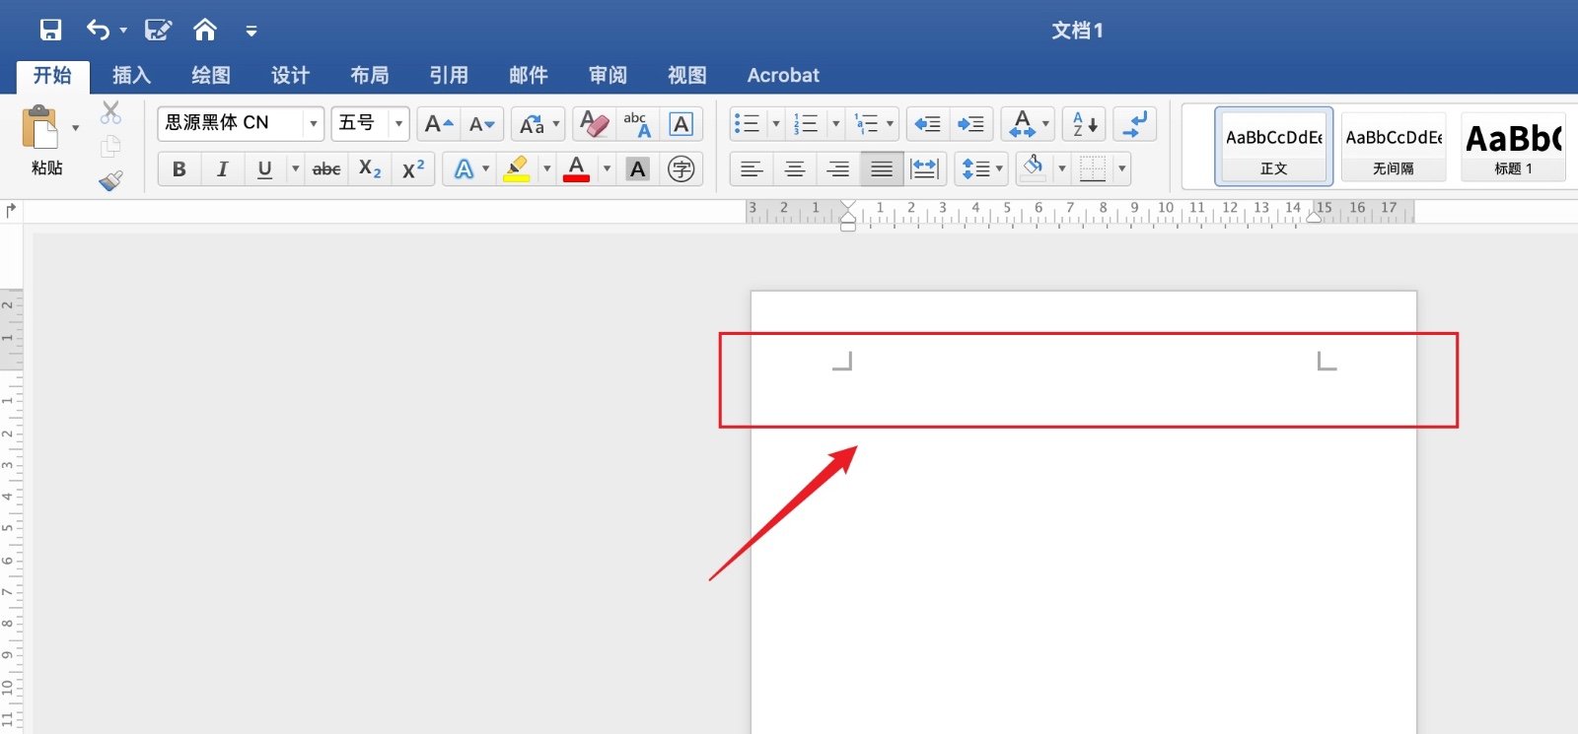Click the phonetic guide abc icon
This screenshot has height=734, width=1578.
click(x=637, y=124)
